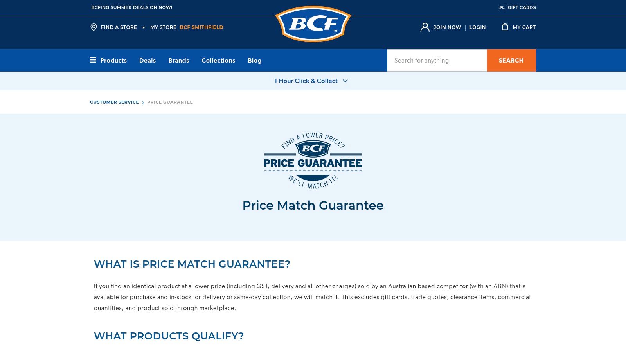626x352 pixels.
Task: Open the hamburger Products menu icon
Action: click(x=93, y=60)
